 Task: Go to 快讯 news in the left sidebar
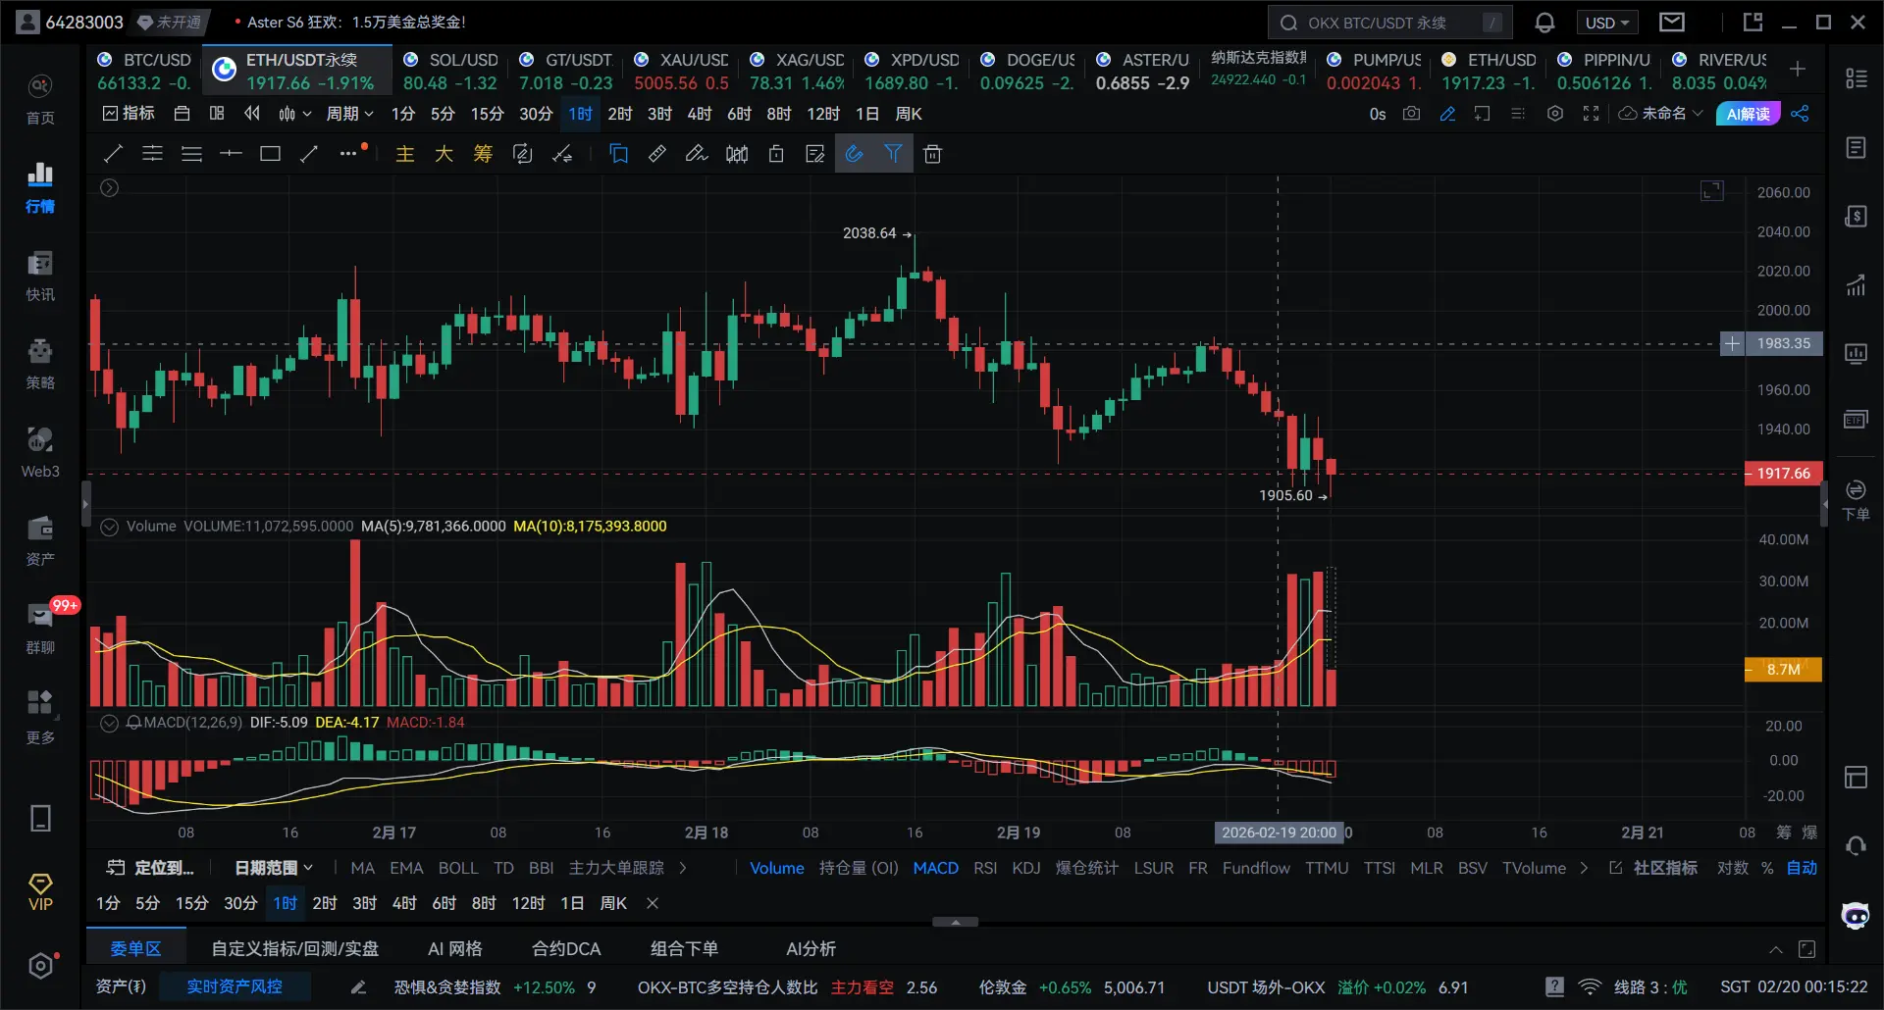[x=40, y=276]
